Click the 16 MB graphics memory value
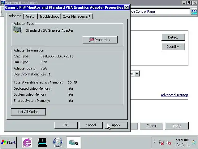This screenshot has height=149, width=198. pos(72,82)
